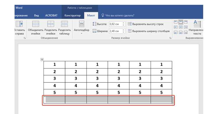Screen dimensions: 218x114
Task: Click the table move handle icon
Action: [x=42, y=60]
